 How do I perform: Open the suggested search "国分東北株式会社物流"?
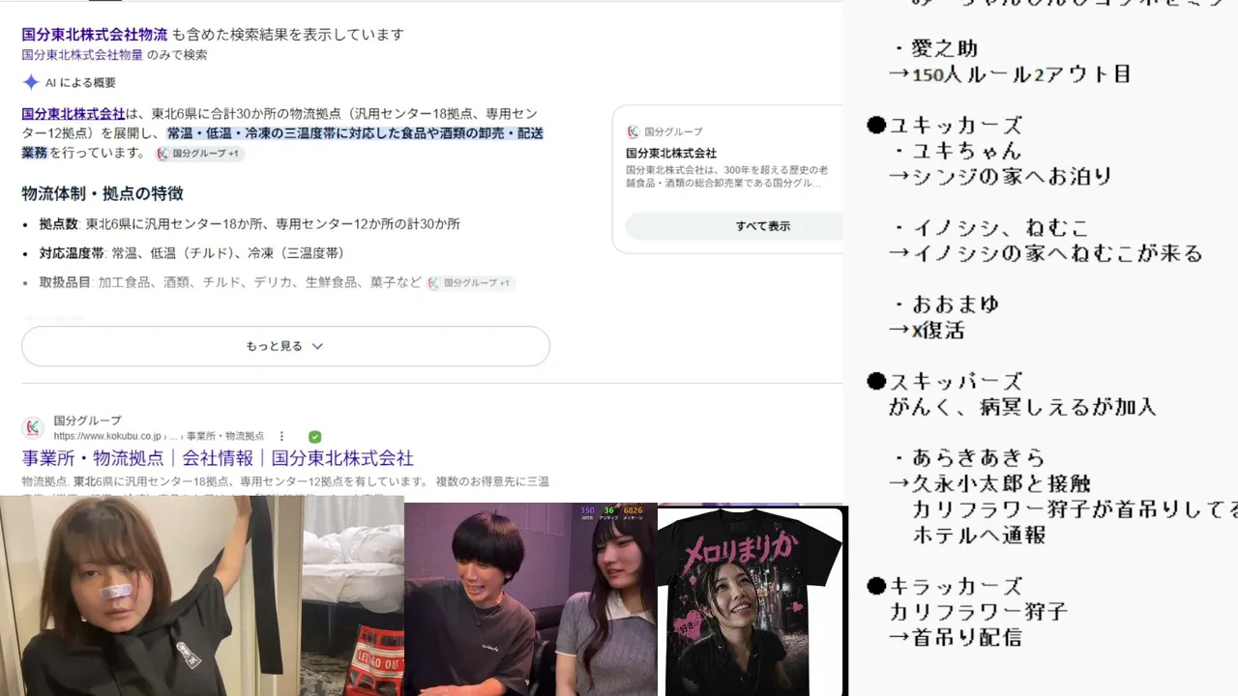coord(95,34)
